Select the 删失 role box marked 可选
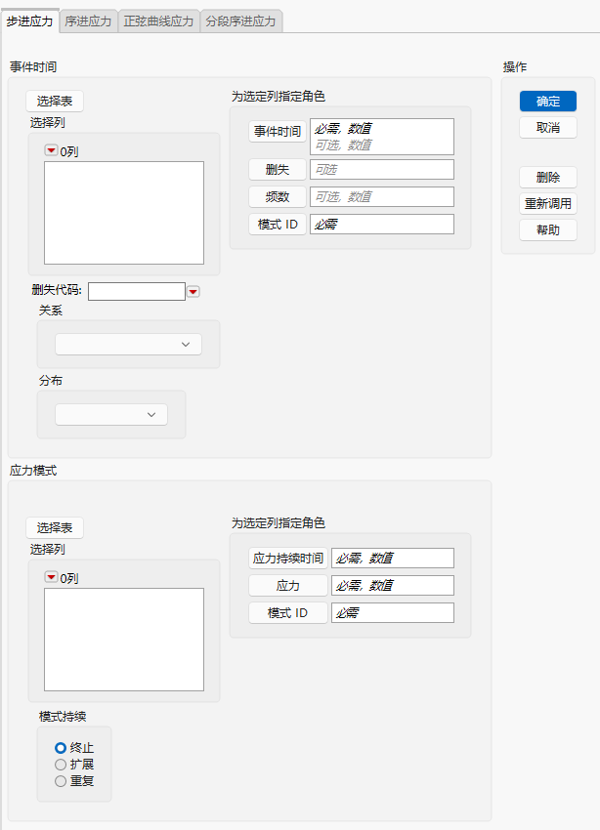Viewport: 600px width, 830px height. [382, 169]
